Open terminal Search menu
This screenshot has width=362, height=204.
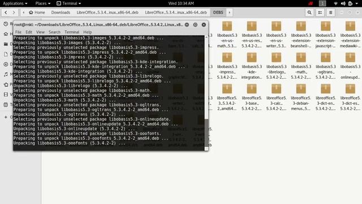tap(54, 32)
